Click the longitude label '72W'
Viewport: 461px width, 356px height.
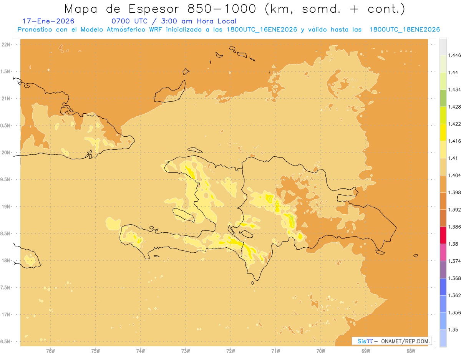point(230,351)
